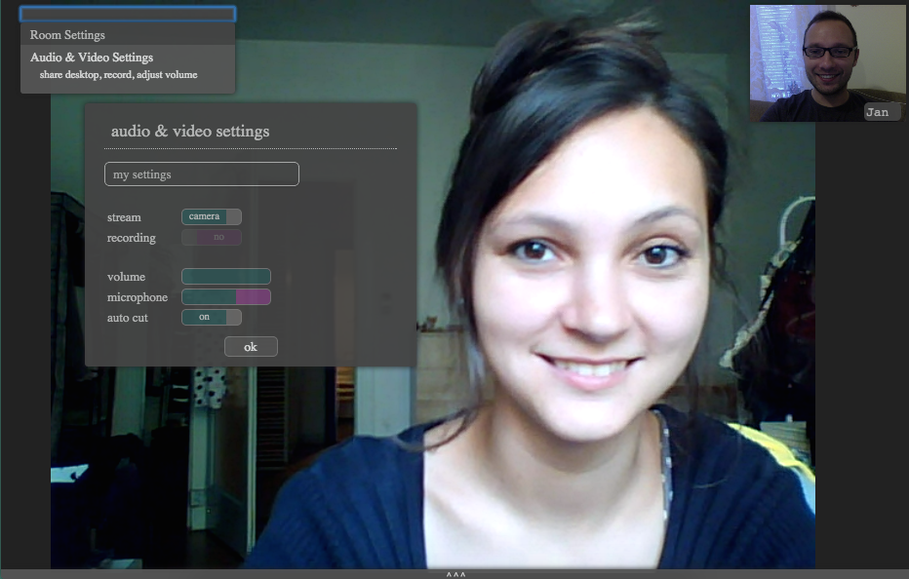Click the 'stream' label

coord(124,217)
